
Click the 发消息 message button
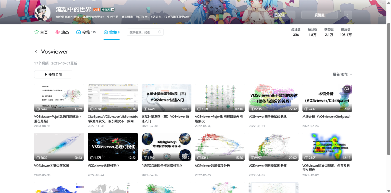click(x=319, y=15)
